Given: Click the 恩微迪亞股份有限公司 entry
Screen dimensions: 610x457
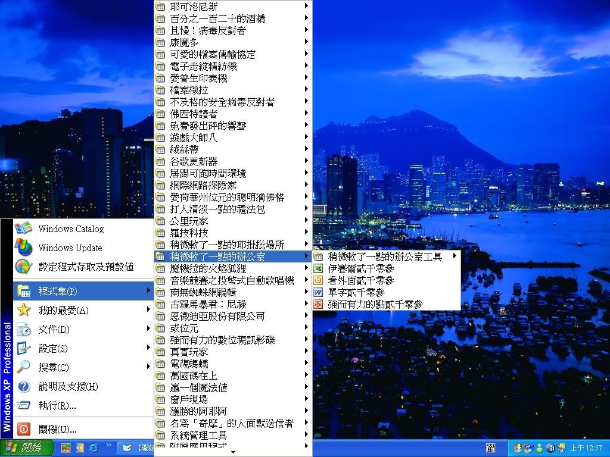Looking at the screenshot, I should point(233,316).
